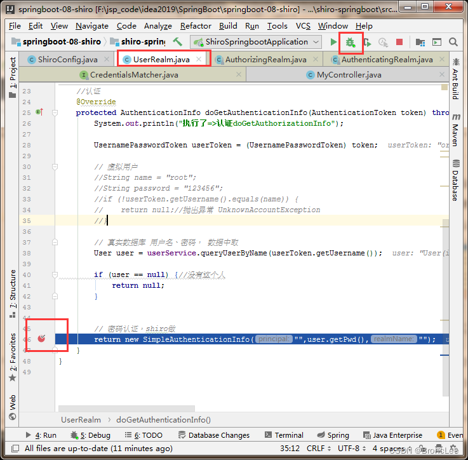Open the 7: Structure tool window
Screen dimensions: 468x460
[13, 294]
